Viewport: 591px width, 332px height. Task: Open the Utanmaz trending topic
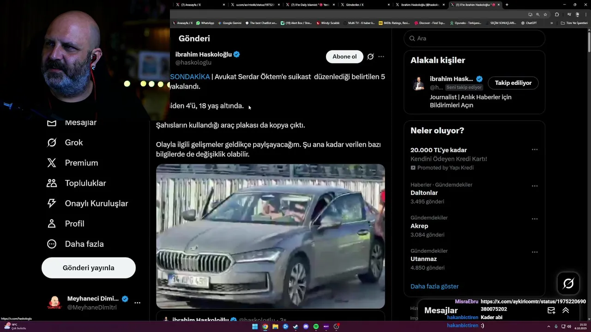[423, 259]
